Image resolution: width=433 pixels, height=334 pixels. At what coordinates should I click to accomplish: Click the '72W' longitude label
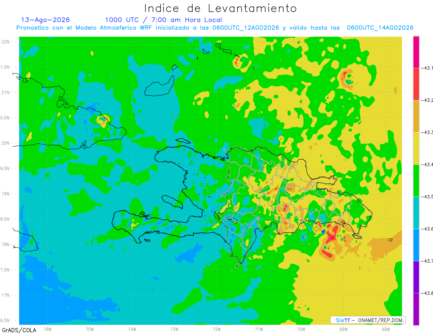click(x=216, y=329)
